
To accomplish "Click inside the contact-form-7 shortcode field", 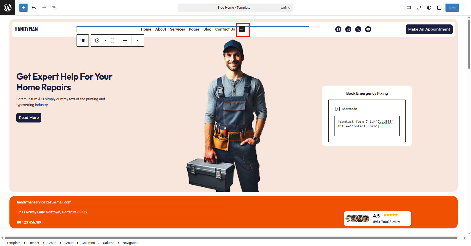I will tap(367, 126).
